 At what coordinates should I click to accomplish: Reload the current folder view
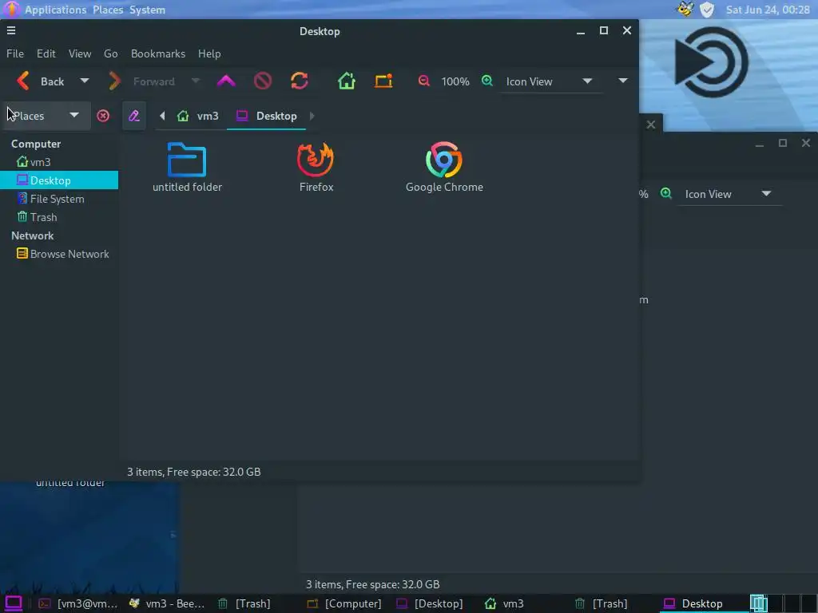coord(300,81)
